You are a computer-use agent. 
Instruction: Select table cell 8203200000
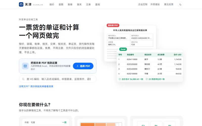point(132,64)
